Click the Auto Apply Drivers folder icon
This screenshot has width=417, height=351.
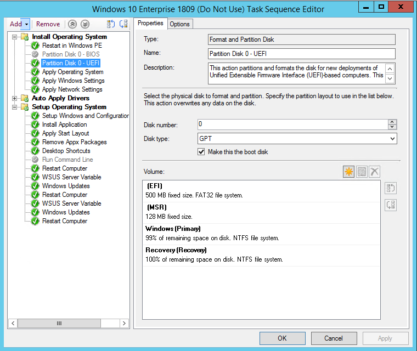(25, 98)
